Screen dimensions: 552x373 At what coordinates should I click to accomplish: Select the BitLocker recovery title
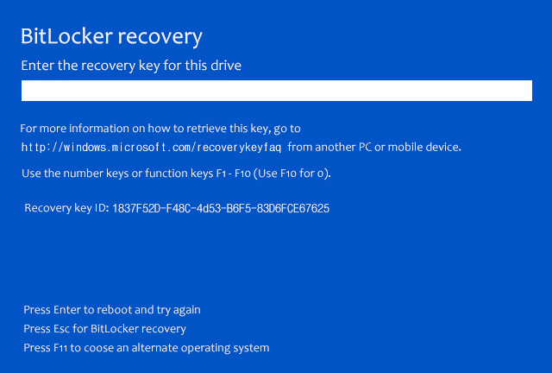coord(111,37)
